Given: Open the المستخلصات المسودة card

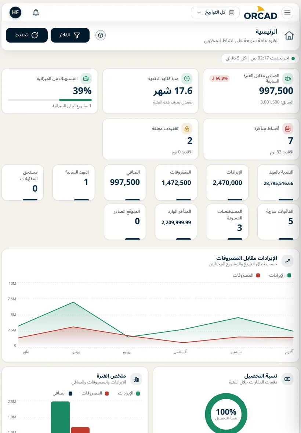Looking at the screenshot, I should 227,222.
